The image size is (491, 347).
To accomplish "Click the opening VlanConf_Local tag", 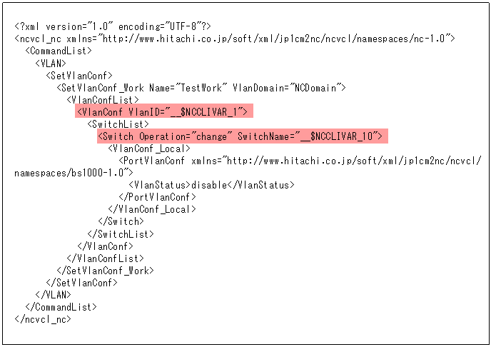I will 149,149.
